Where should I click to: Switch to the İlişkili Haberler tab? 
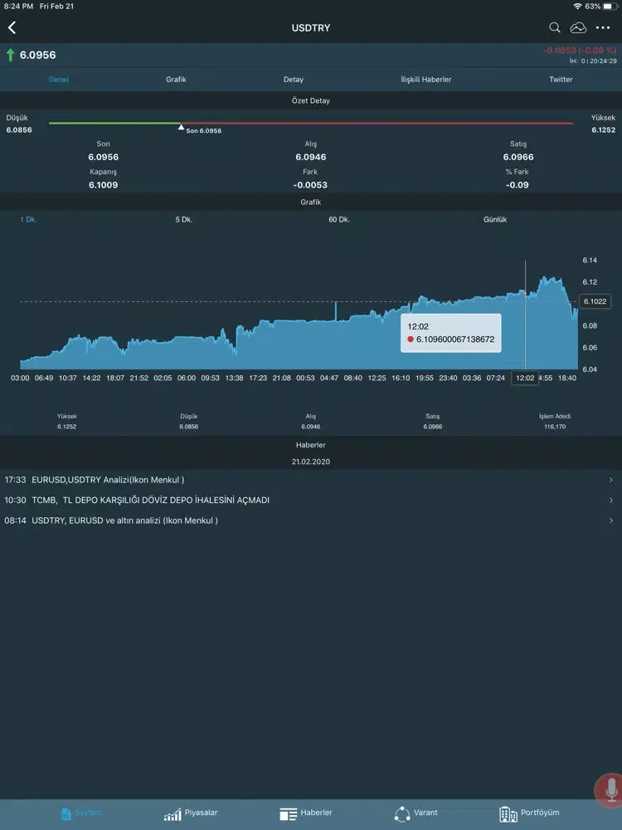(x=426, y=80)
